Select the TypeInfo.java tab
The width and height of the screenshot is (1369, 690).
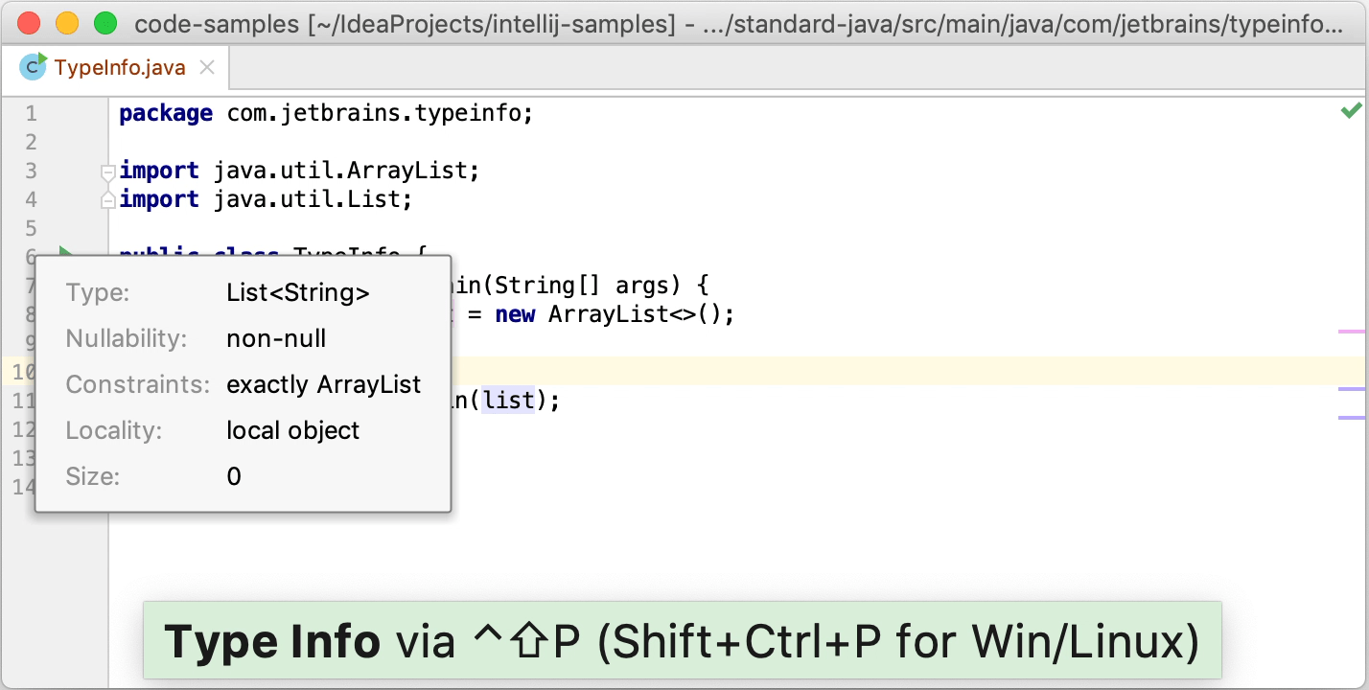pyautogui.click(x=119, y=68)
